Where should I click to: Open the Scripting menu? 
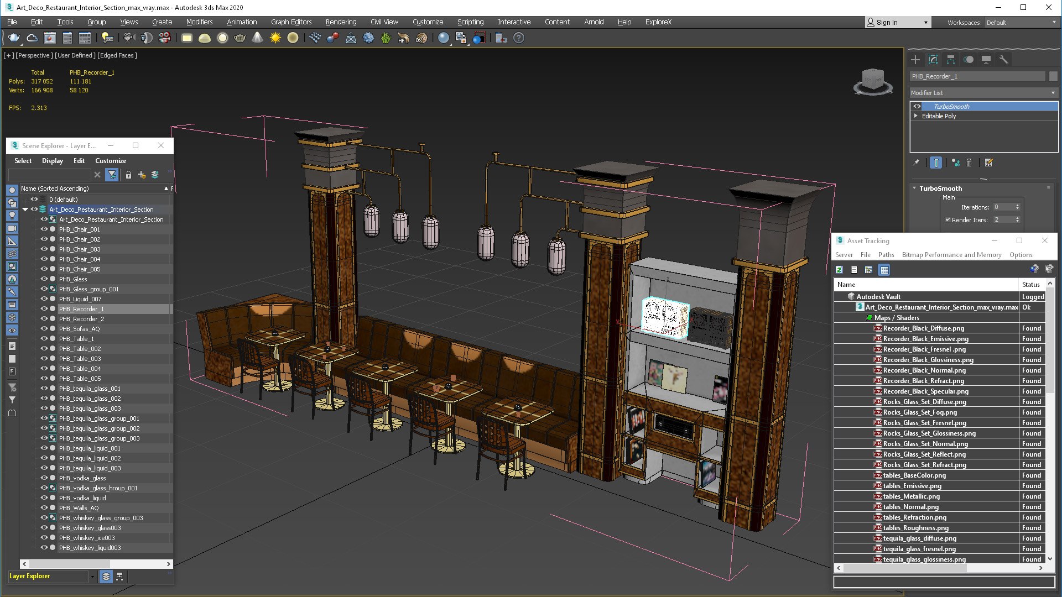tap(470, 22)
